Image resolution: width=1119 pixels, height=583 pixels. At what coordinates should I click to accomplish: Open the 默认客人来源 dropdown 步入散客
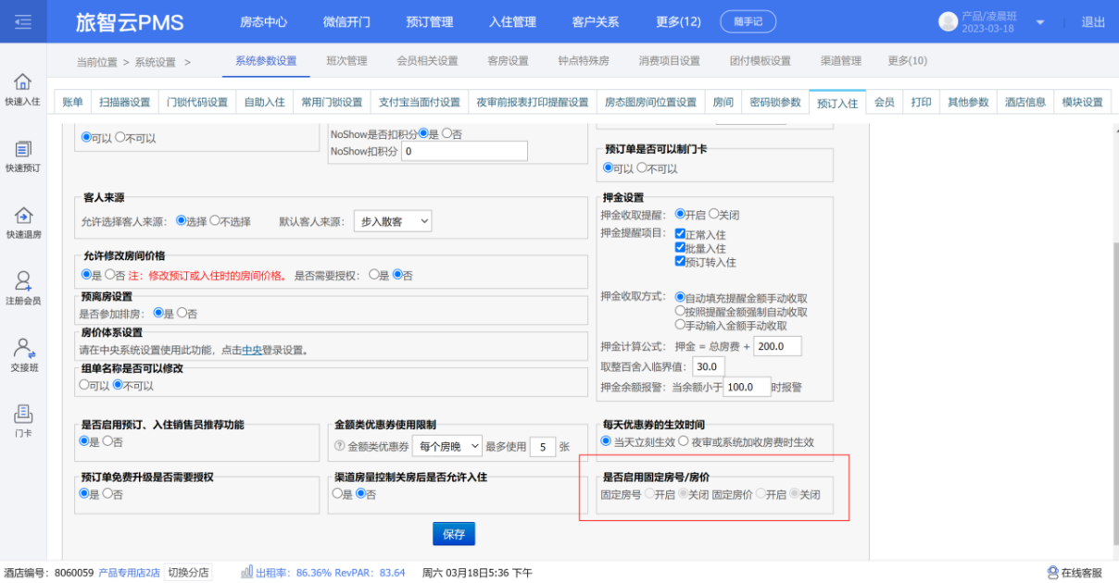pyautogui.click(x=393, y=221)
